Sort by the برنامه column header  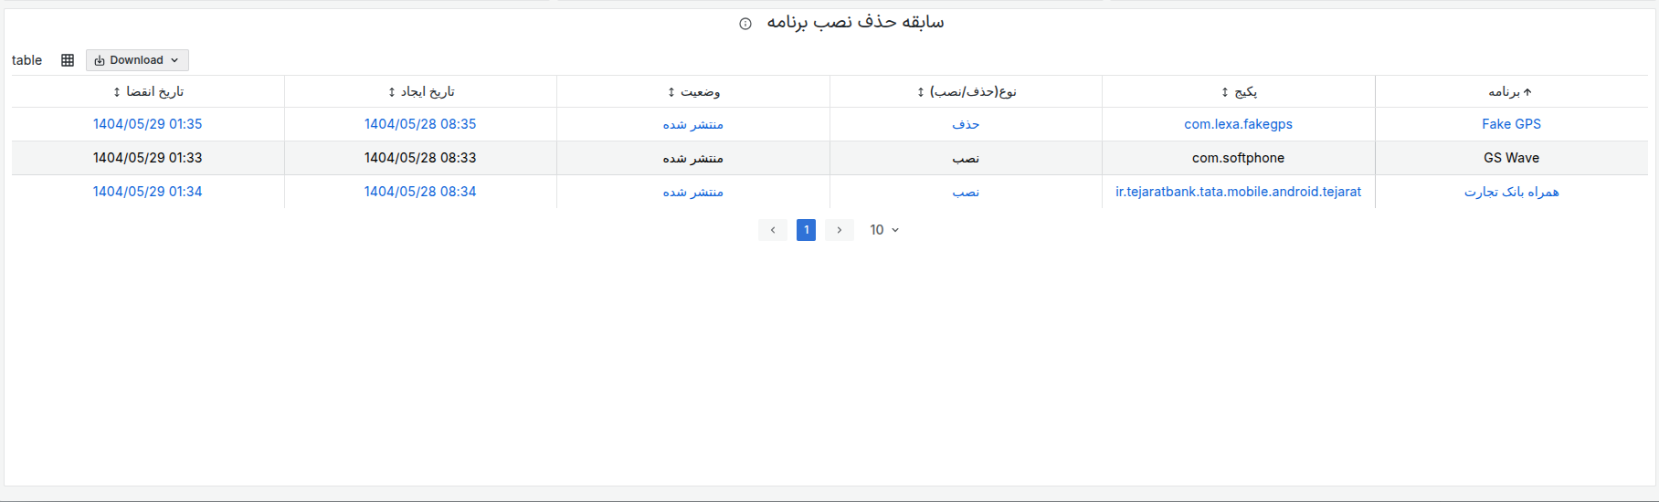coord(1510,92)
